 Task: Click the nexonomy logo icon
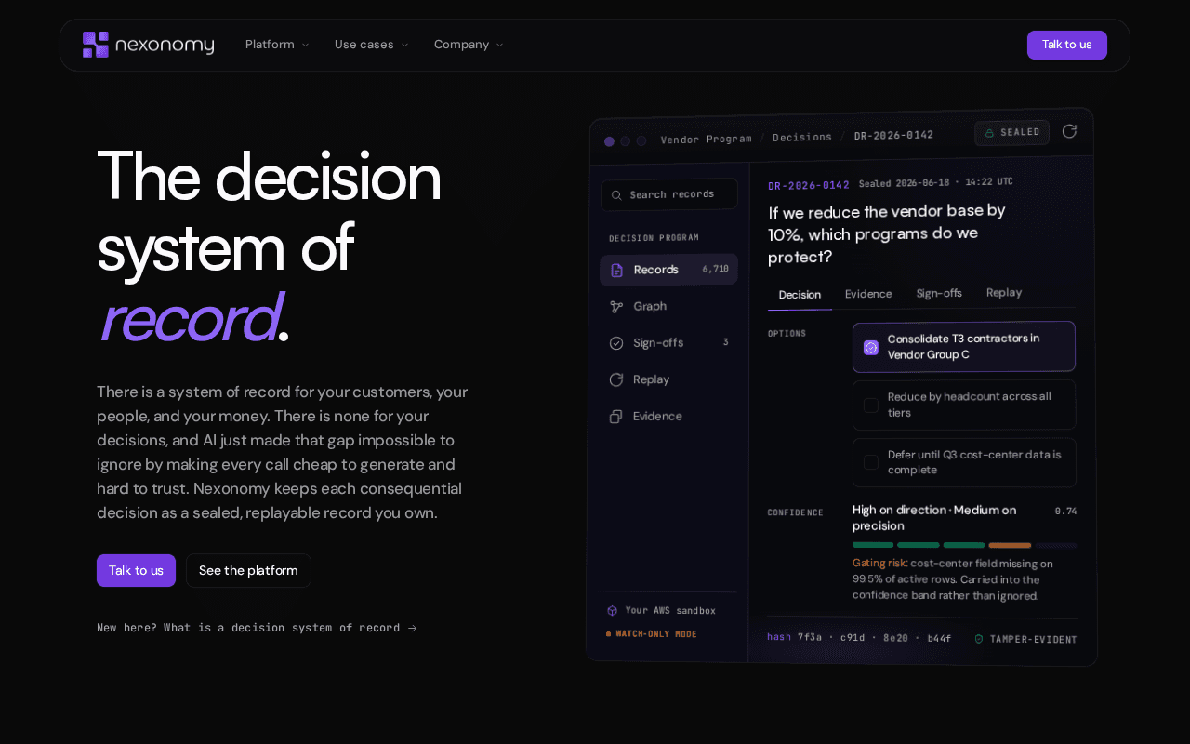pos(96,45)
